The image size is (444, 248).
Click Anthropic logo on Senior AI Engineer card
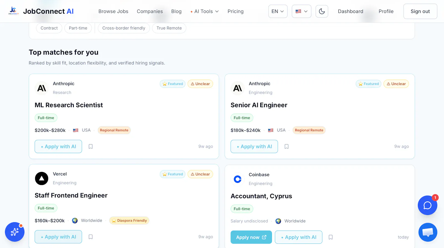238,88
